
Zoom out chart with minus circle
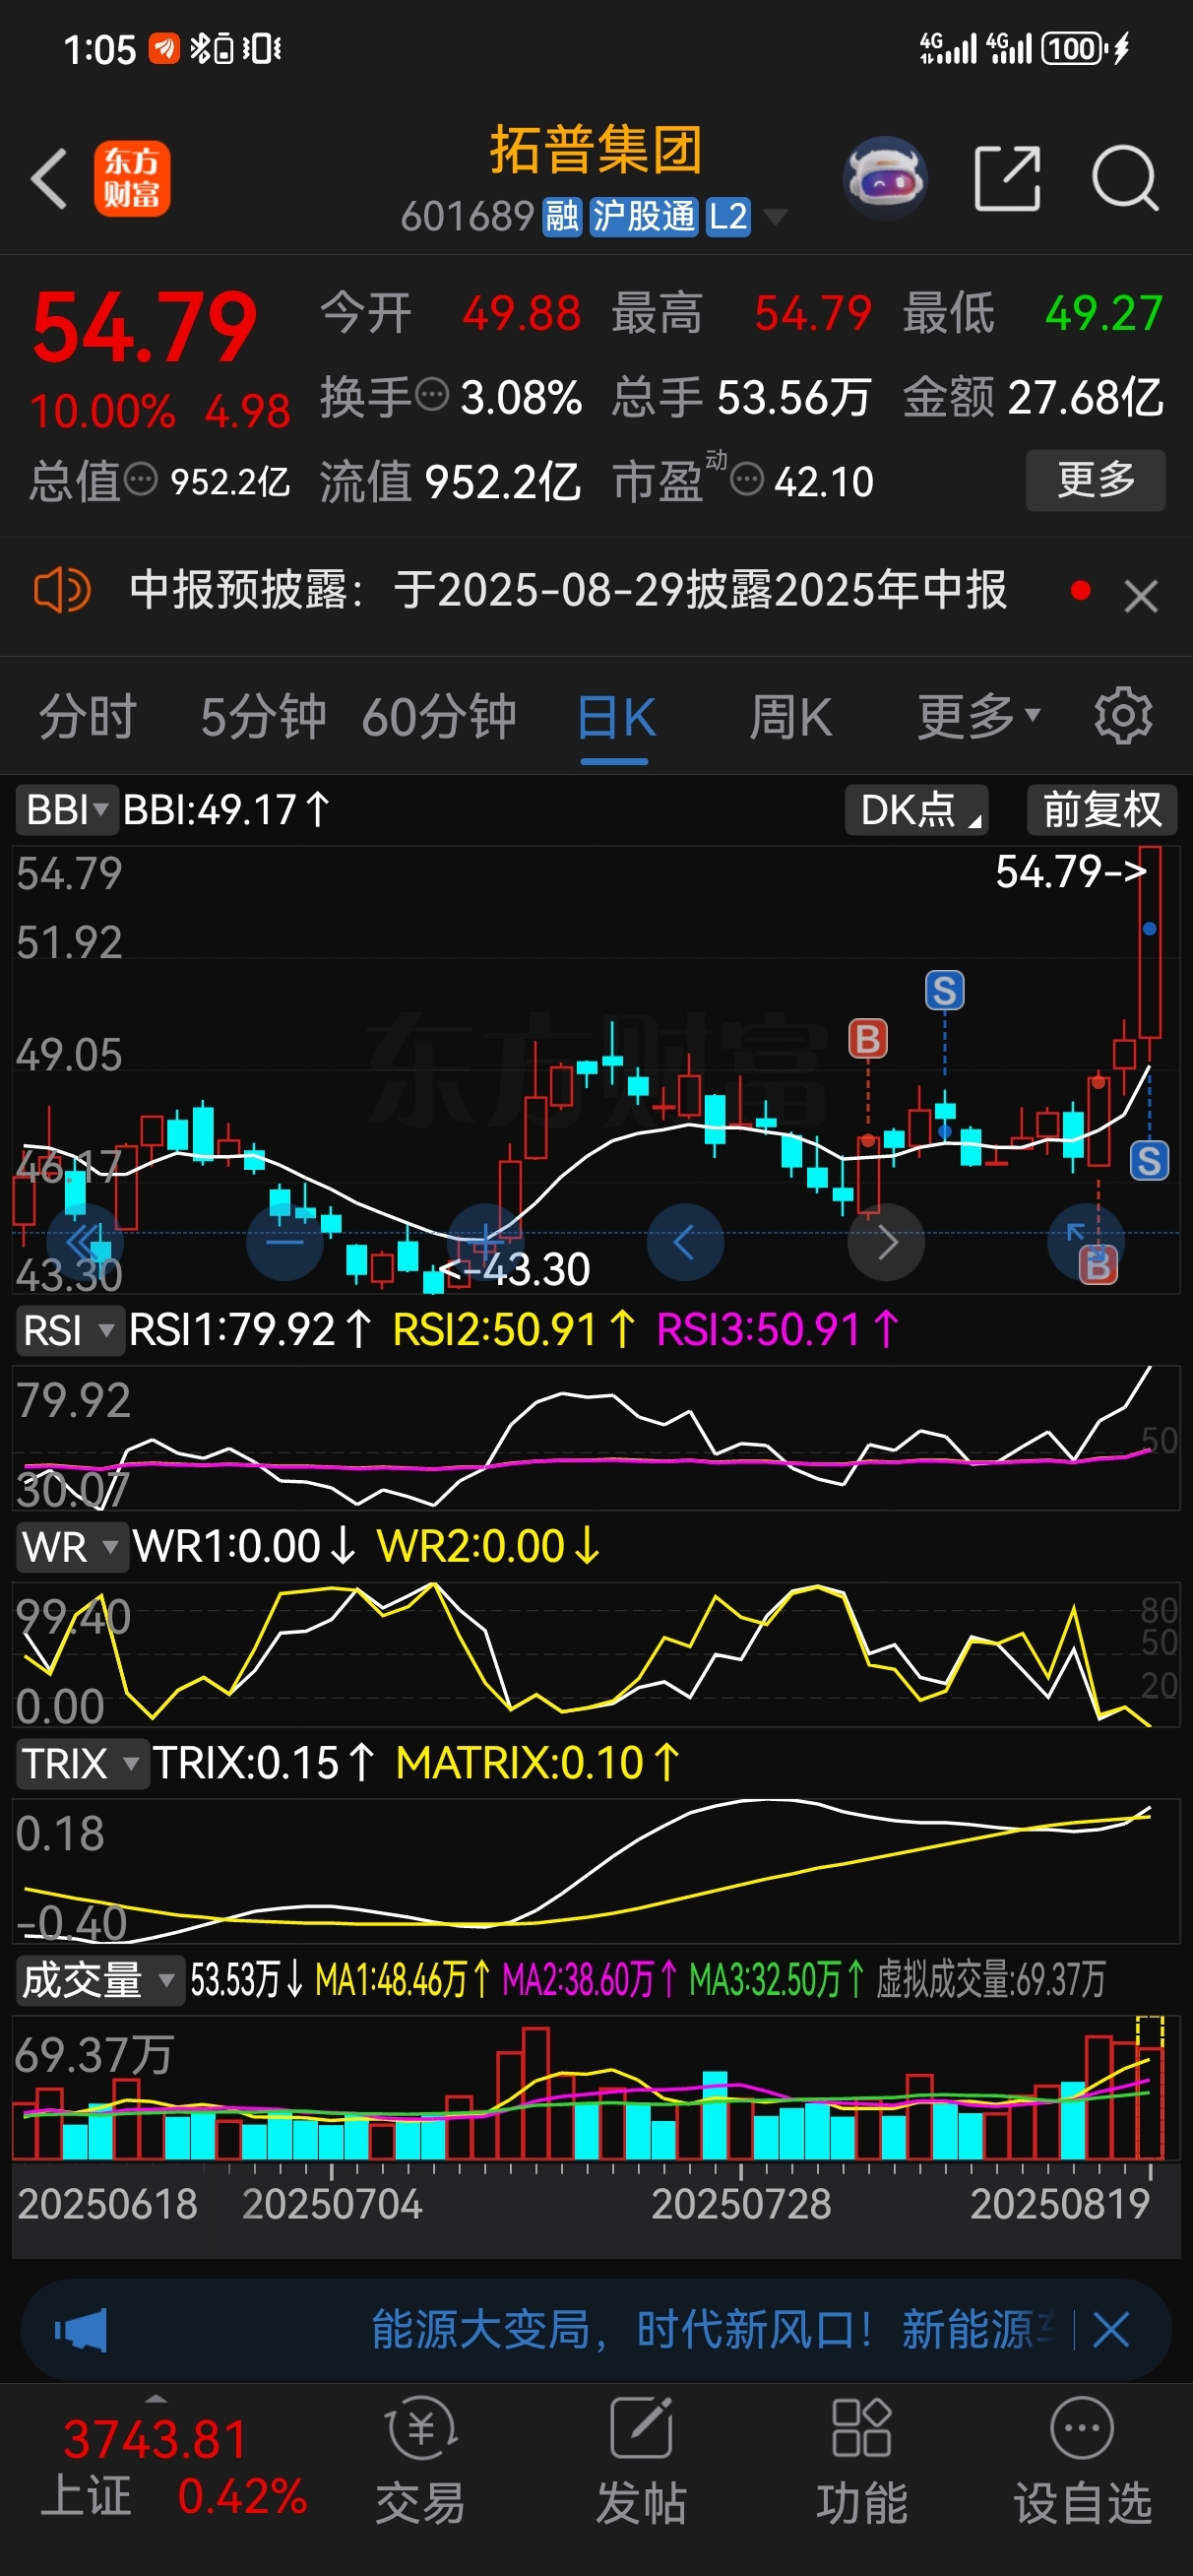pos(285,1242)
